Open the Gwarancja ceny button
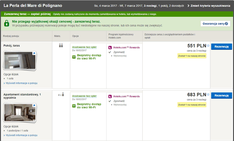Viewport: 234px width, 141px height. pyautogui.click(x=215, y=24)
